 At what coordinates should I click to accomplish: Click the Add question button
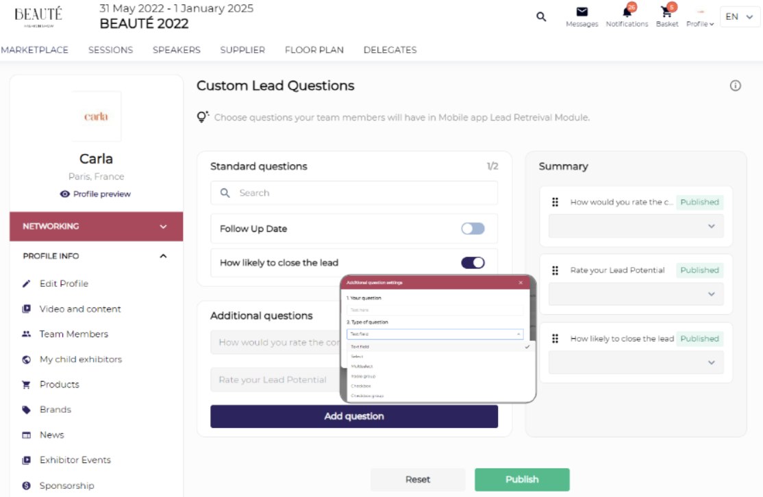coord(354,416)
